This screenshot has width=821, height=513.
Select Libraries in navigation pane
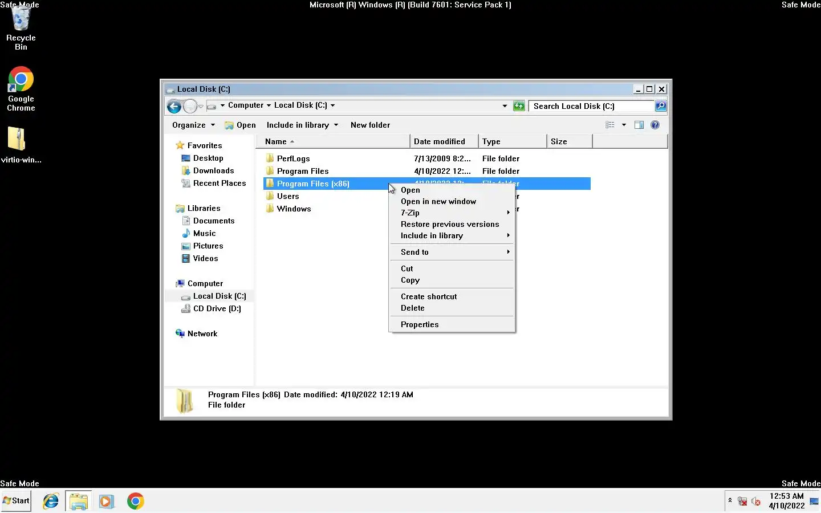204,208
